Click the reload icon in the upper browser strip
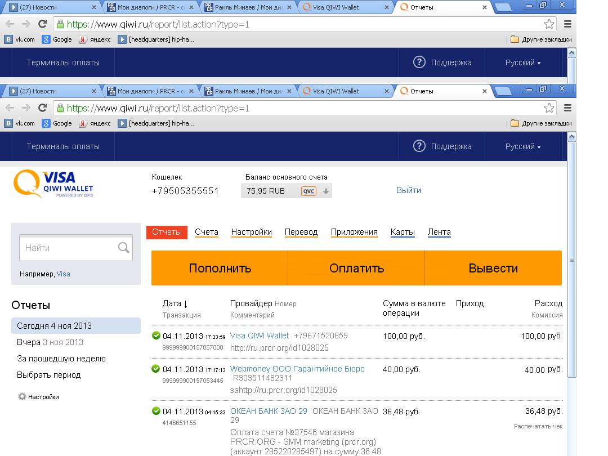The height and width of the screenshot is (456, 608). [42, 24]
